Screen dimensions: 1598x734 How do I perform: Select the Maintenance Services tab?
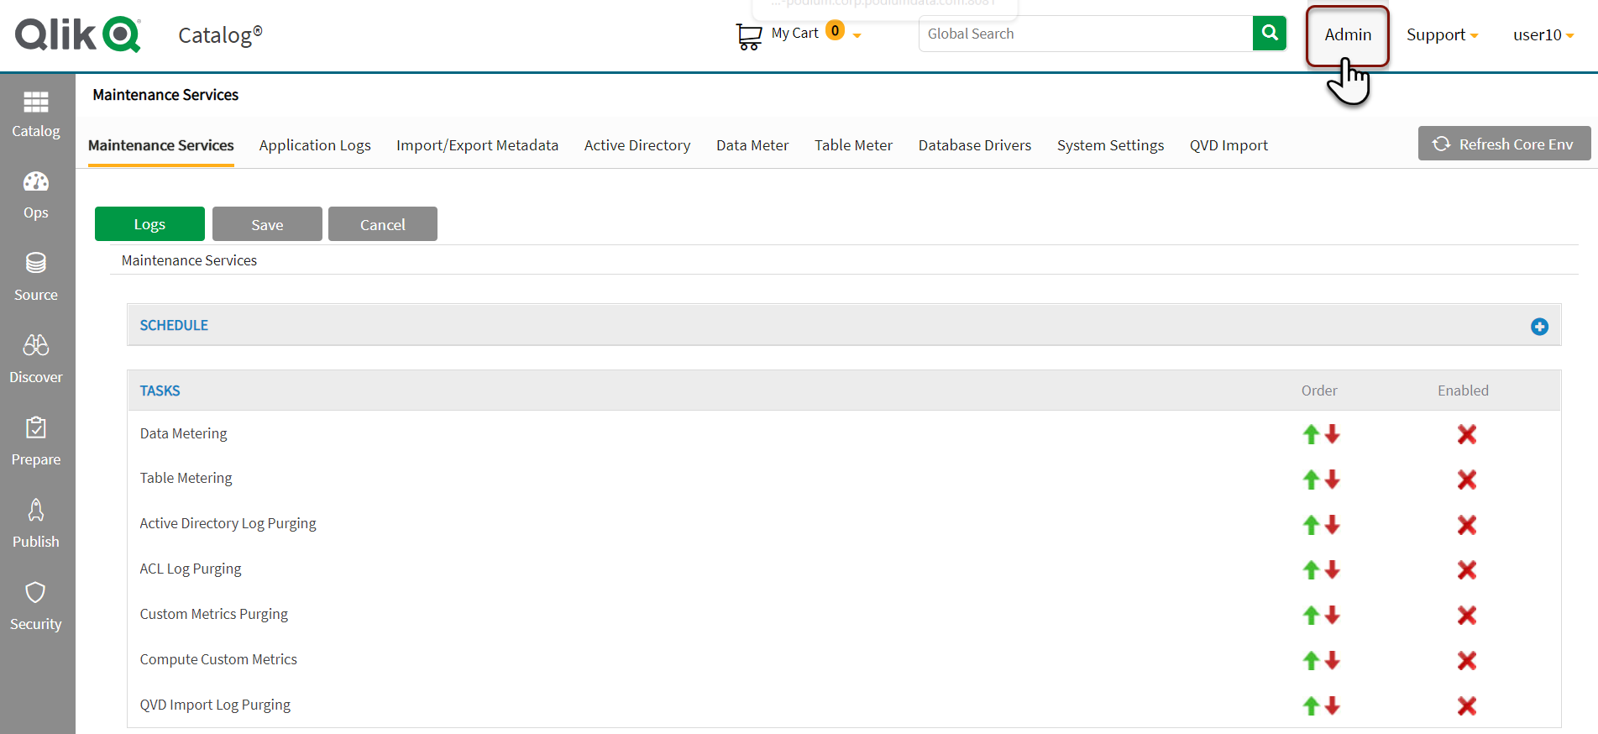(x=161, y=145)
